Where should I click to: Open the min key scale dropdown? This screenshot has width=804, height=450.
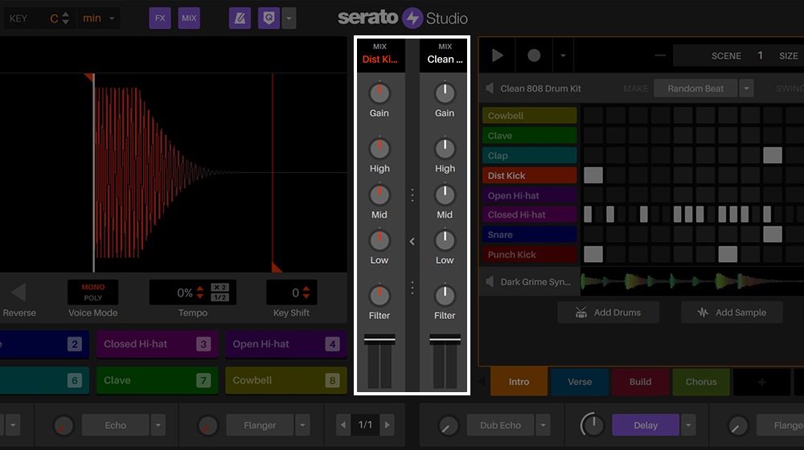pos(98,18)
